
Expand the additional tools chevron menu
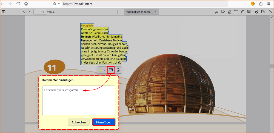click(270, 12)
